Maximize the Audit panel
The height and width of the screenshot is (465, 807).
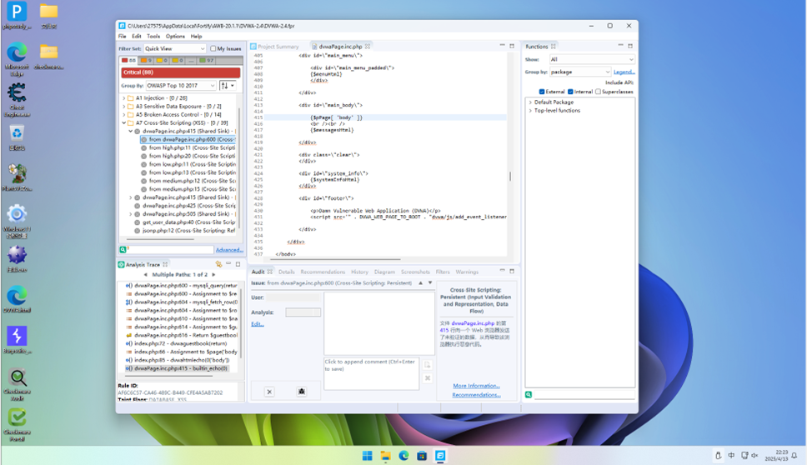click(512, 271)
